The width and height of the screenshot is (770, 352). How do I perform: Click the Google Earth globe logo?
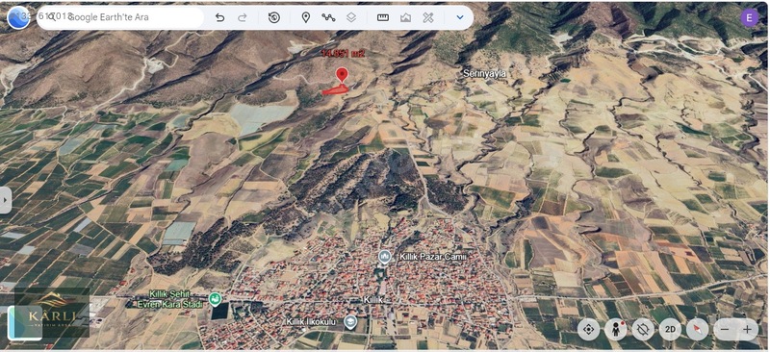(x=18, y=17)
